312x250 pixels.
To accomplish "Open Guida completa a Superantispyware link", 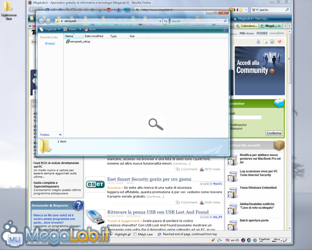I will (x=46, y=184).
